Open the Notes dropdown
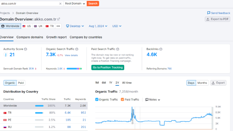This screenshot has height=131, width=233. click(153, 100)
